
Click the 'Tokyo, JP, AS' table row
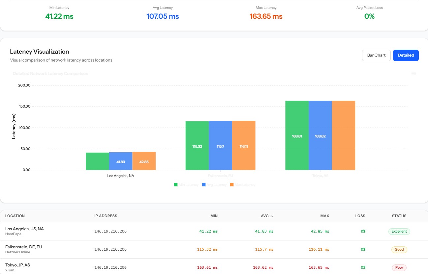click(x=214, y=266)
